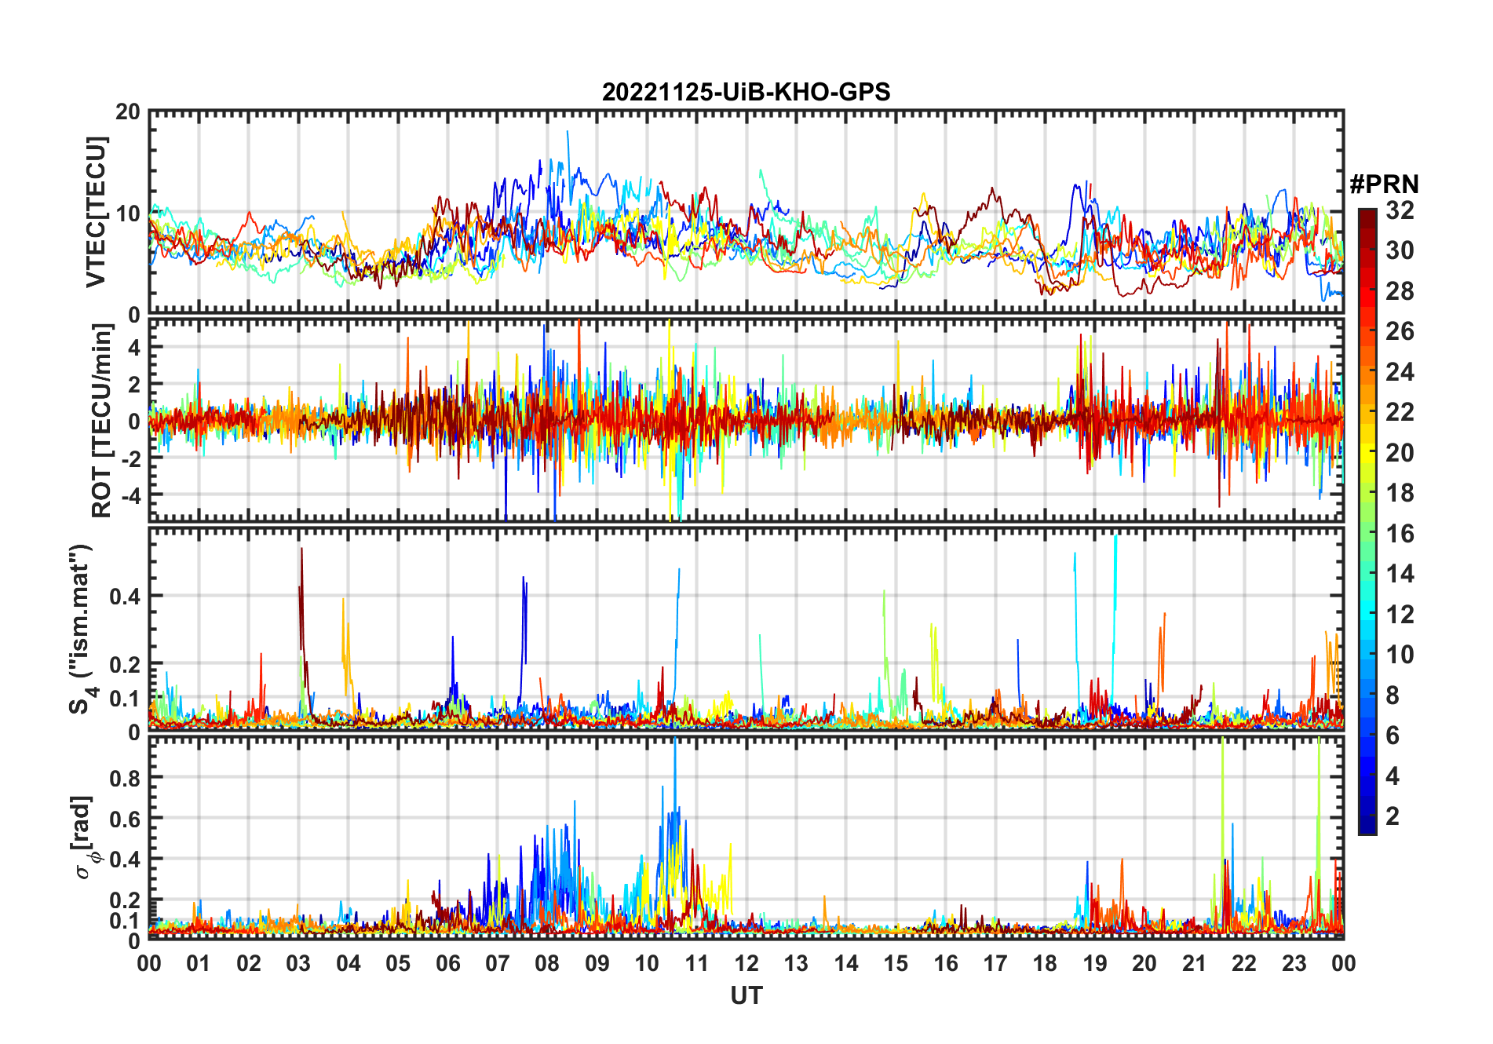Click colorbar tick label 2

tap(1393, 816)
